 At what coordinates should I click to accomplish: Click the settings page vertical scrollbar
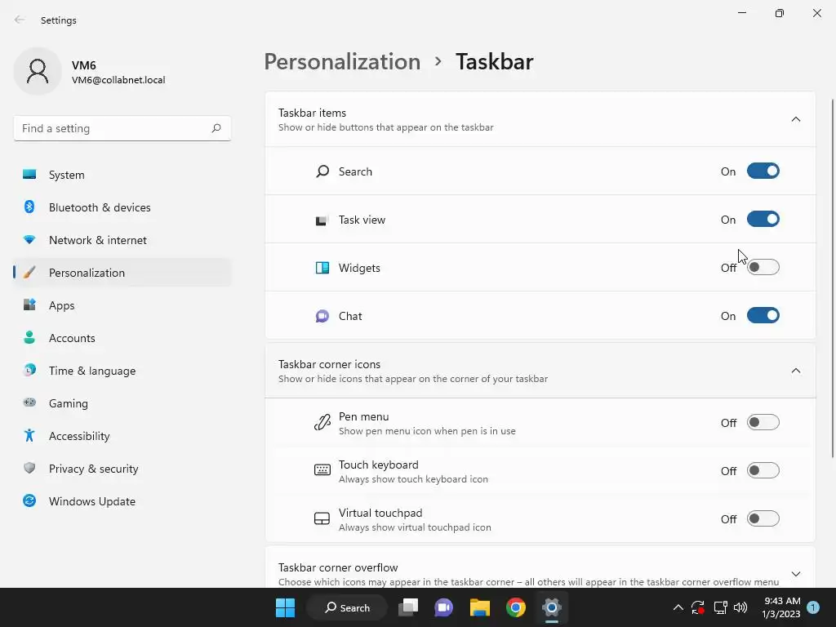(833, 278)
